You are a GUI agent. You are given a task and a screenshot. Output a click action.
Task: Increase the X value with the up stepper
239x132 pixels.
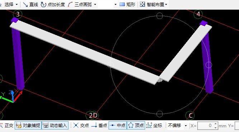(x=215, y=124)
